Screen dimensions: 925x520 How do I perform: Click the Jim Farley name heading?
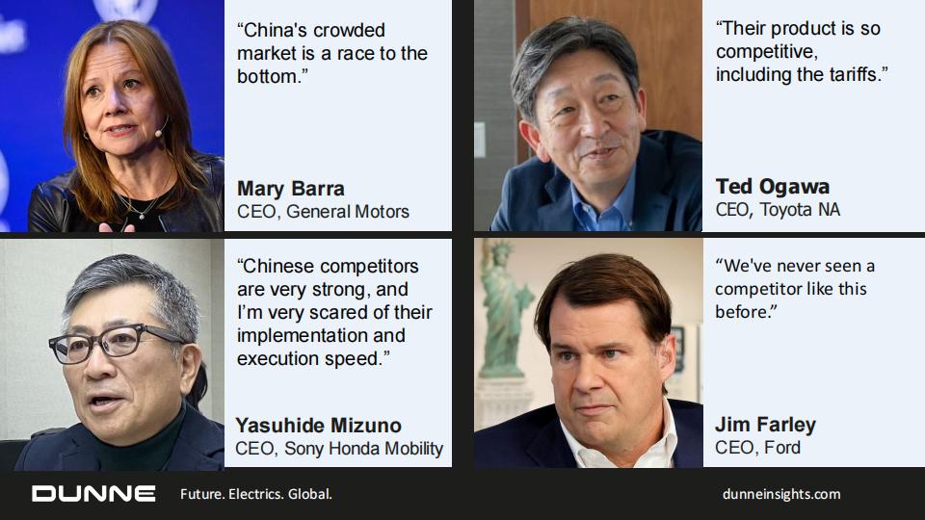click(x=765, y=425)
